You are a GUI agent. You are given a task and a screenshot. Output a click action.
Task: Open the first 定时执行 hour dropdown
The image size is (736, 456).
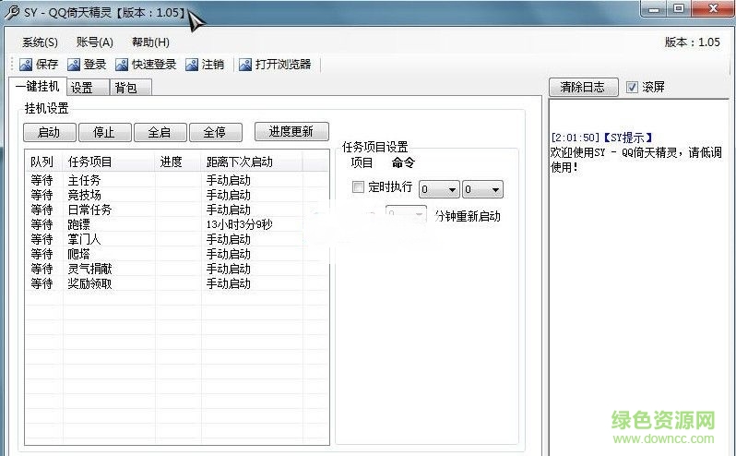[438, 189]
